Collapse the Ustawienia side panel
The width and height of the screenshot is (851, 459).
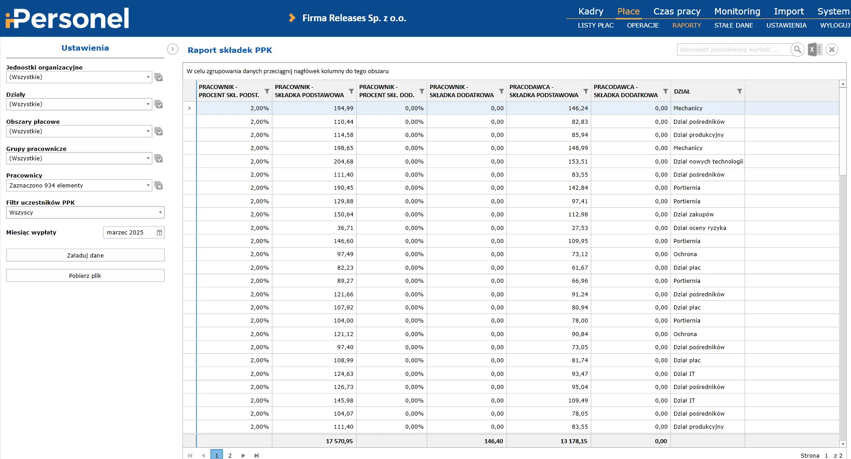pos(172,49)
